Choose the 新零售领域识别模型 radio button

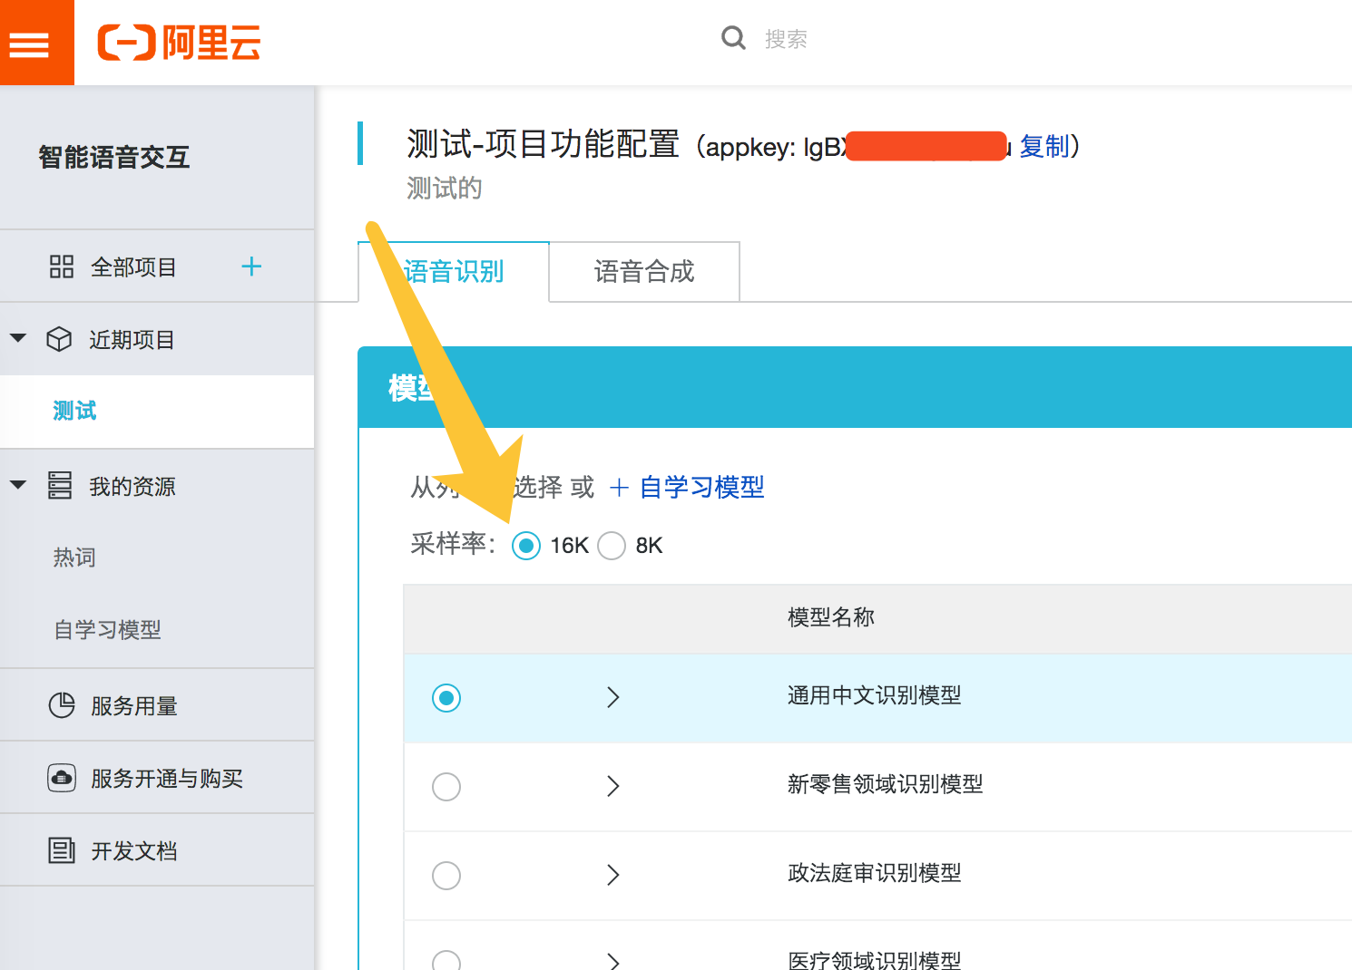pos(446,786)
